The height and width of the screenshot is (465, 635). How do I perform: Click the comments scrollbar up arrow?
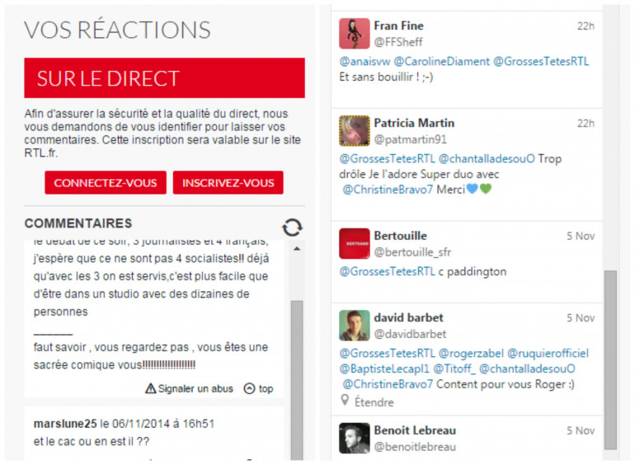(296, 248)
